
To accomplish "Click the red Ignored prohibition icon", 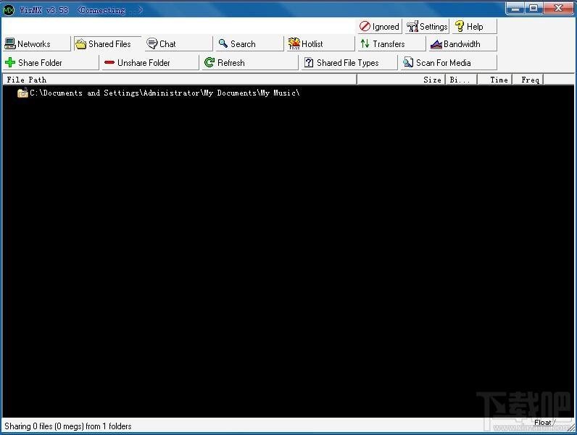I will click(365, 26).
